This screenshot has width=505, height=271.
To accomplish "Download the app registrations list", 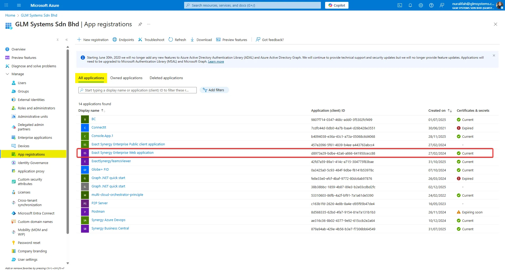I will pyautogui.click(x=201, y=40).
